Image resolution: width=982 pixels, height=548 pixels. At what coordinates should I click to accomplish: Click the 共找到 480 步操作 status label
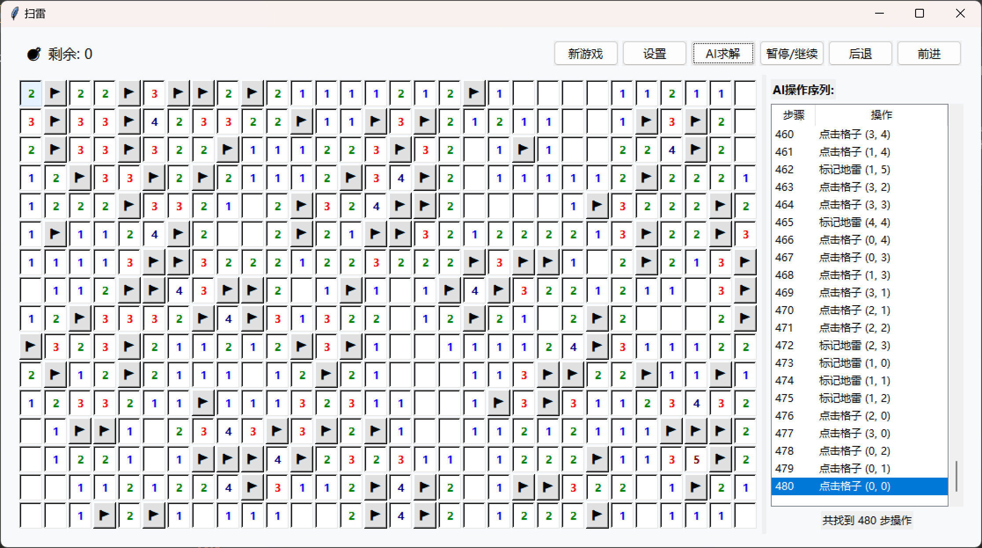click(x=867, y=520)
